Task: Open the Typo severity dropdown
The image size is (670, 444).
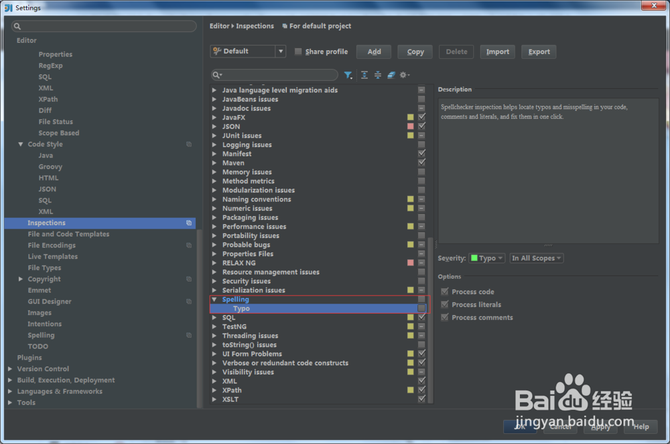Action: [x=486, y=258]
